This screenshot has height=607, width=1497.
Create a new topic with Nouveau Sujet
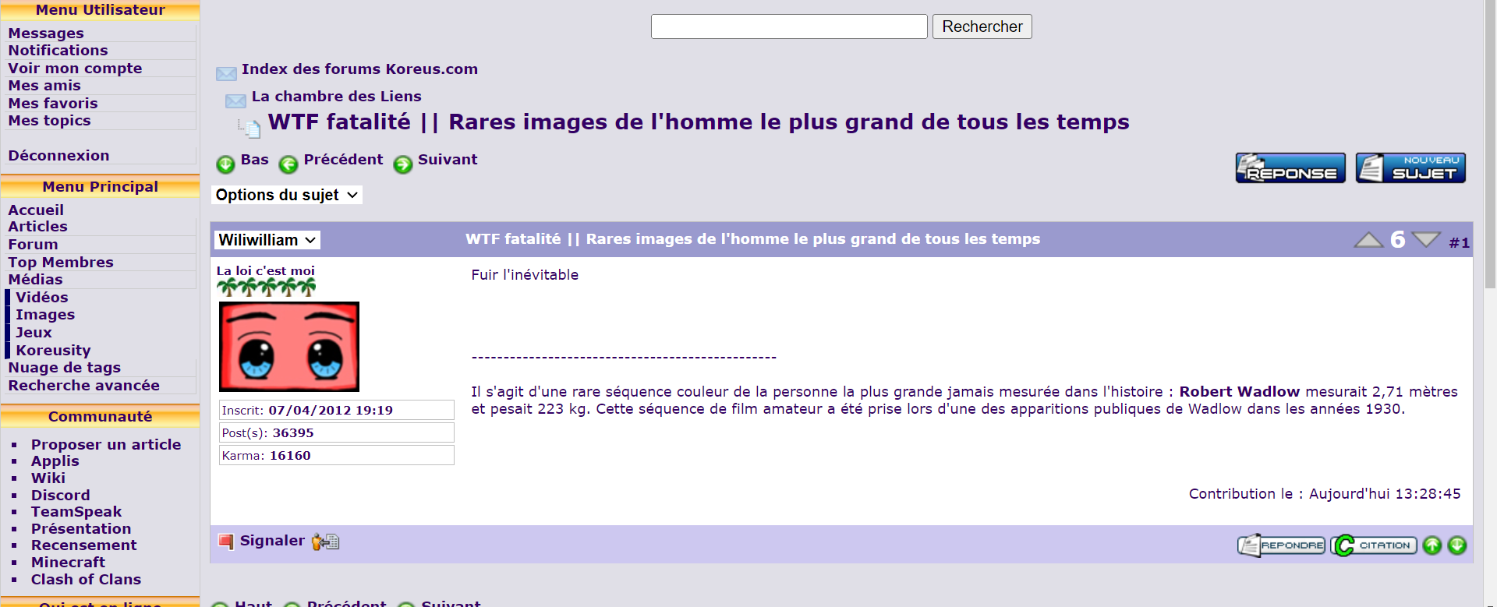point(1410,168)
